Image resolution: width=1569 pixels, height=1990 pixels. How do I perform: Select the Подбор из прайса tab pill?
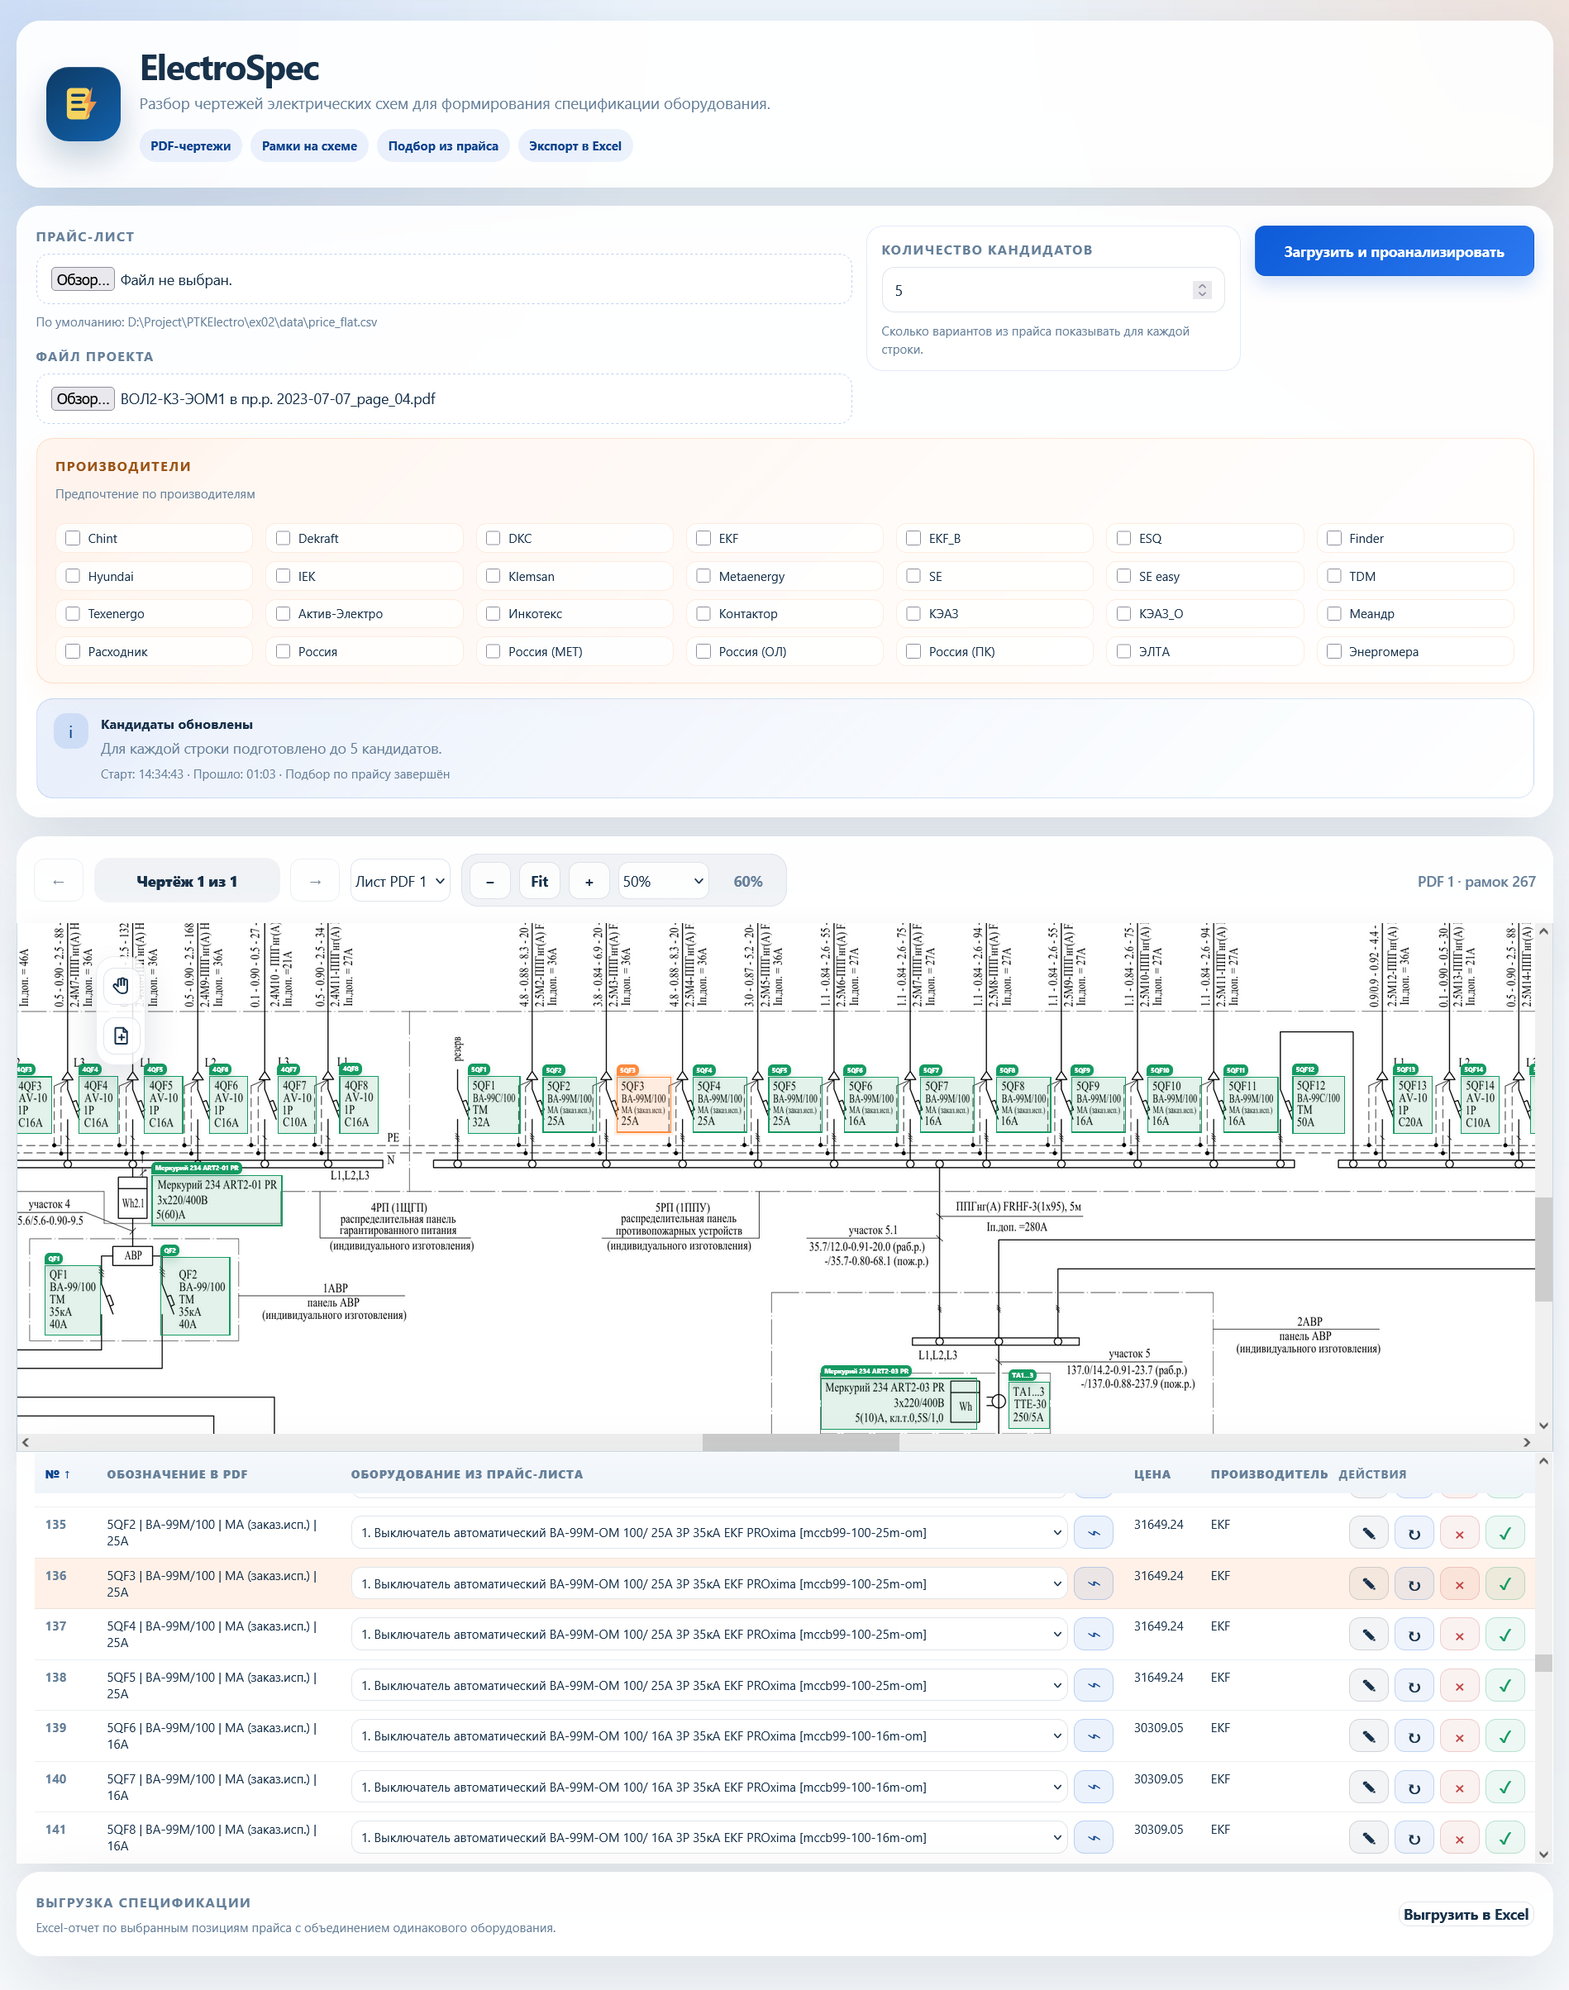[443, 146]
